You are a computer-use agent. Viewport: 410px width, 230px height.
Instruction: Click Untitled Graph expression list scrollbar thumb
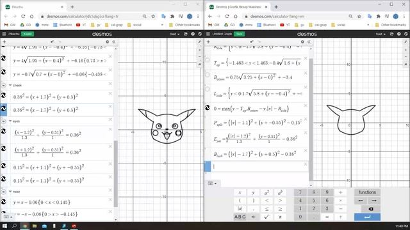[311, 119]
